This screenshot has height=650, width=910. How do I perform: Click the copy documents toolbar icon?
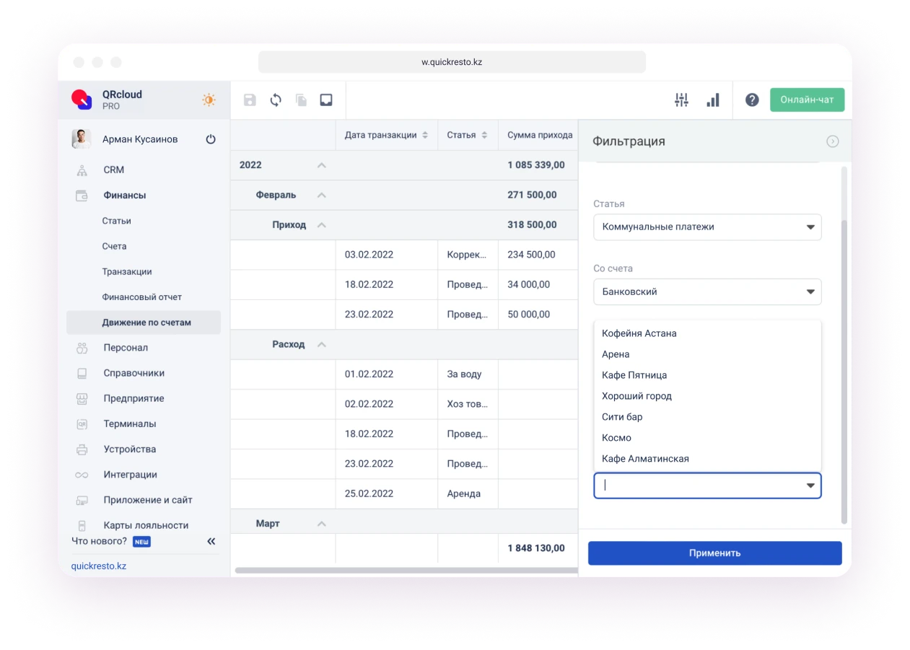click(301, 100)
